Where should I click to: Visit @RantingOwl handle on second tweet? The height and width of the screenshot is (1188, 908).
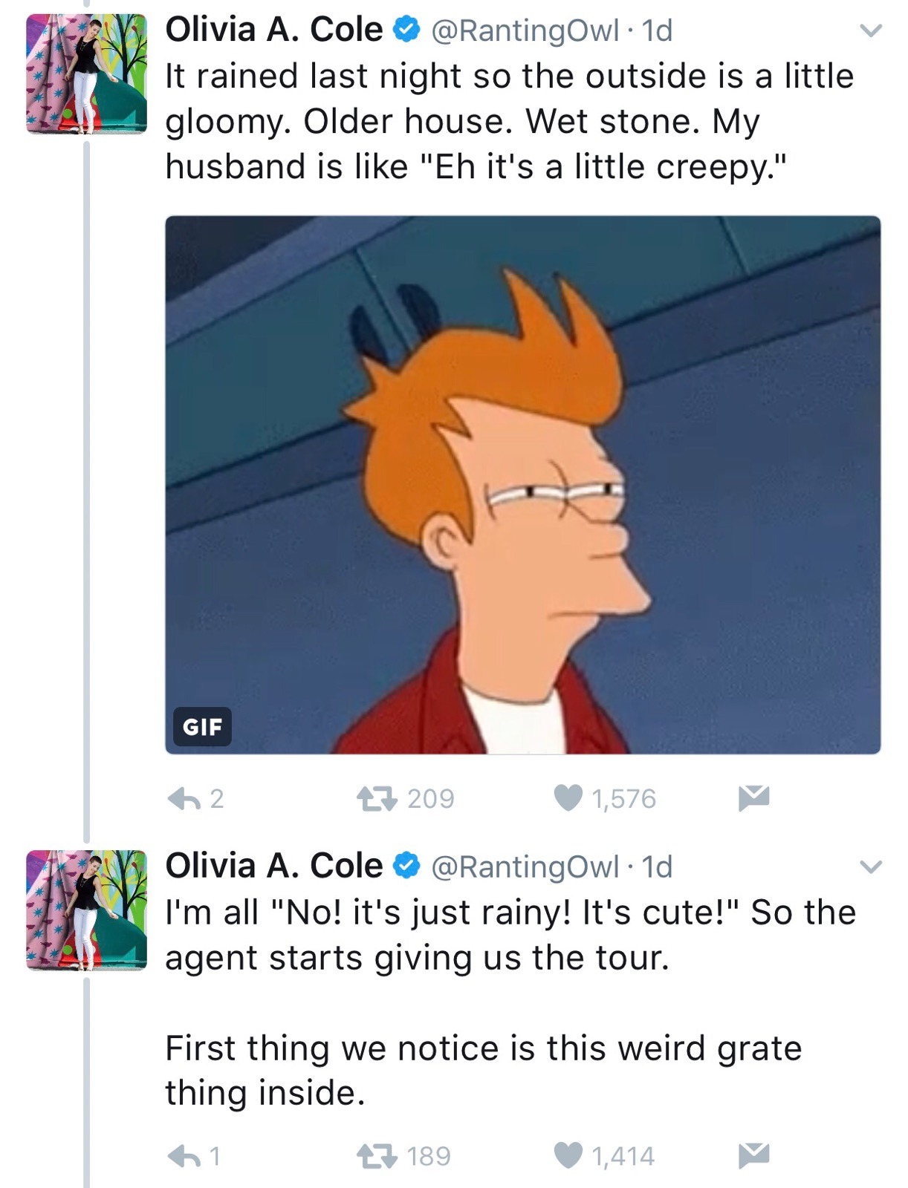525,867
